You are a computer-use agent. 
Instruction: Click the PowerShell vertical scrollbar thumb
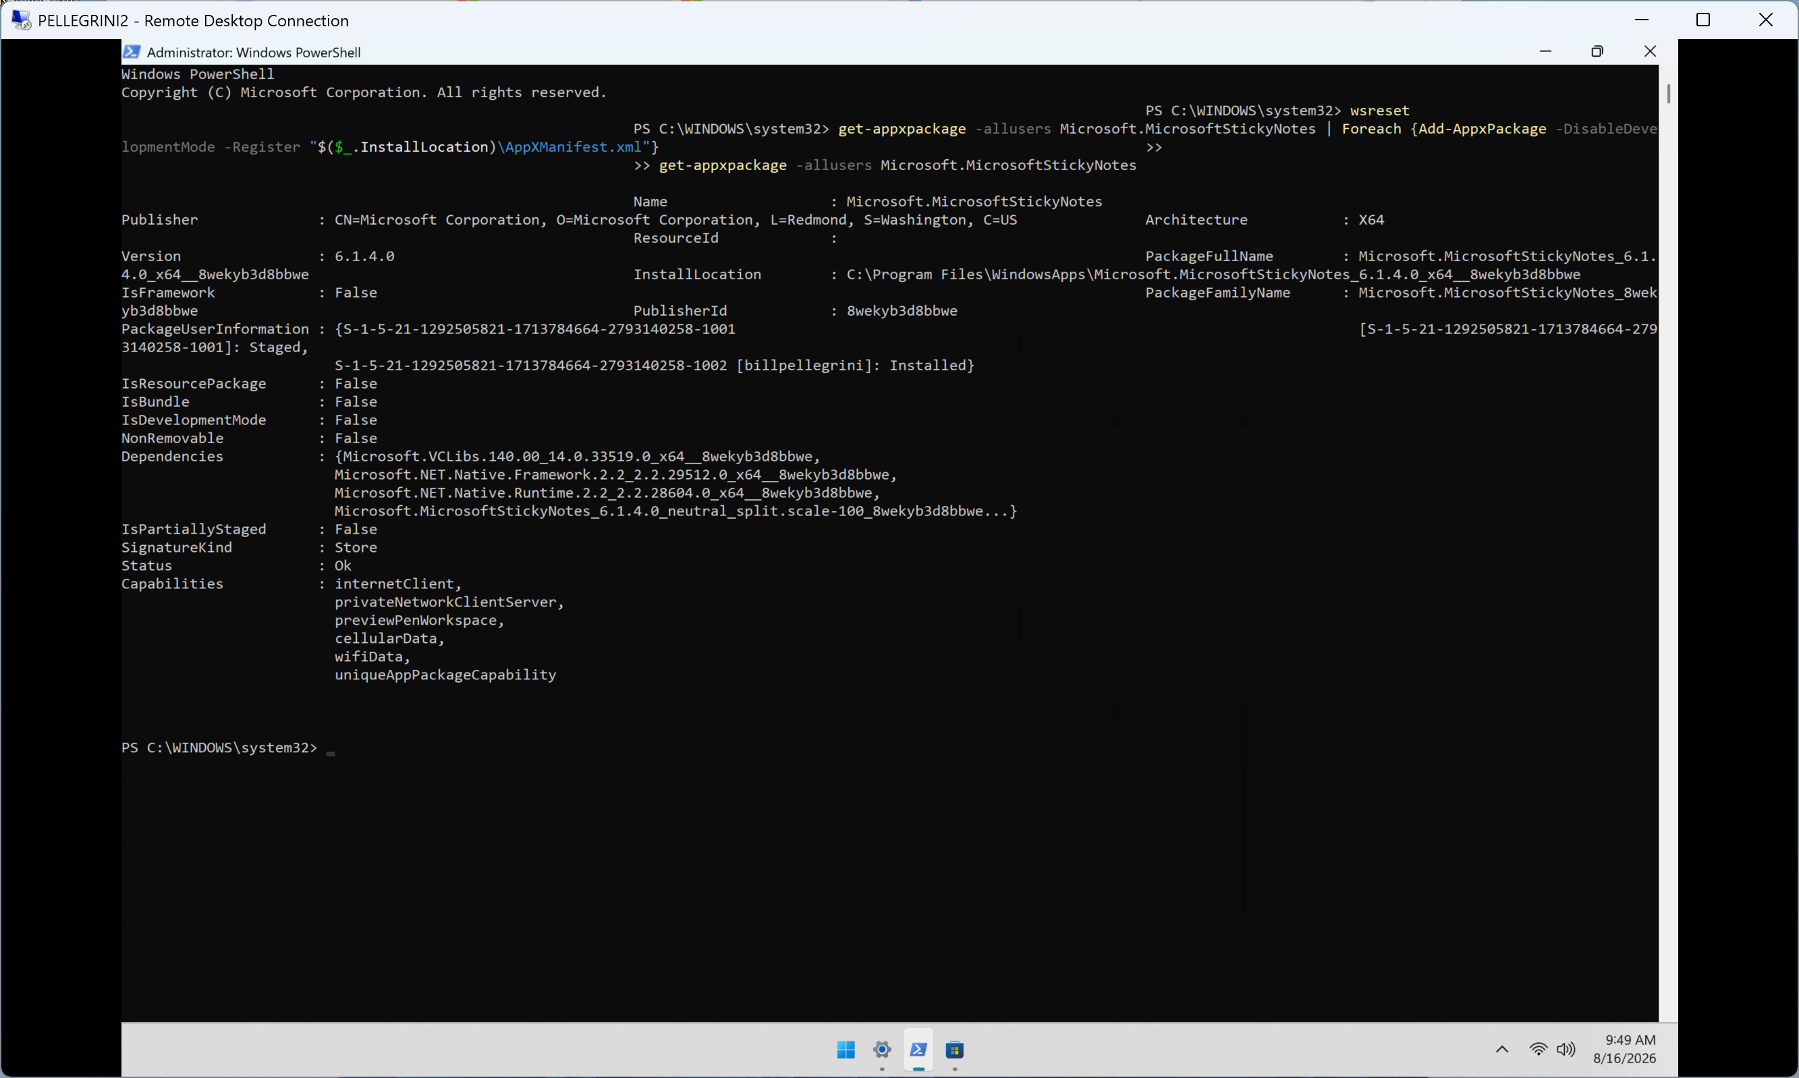click(1668, 94)
